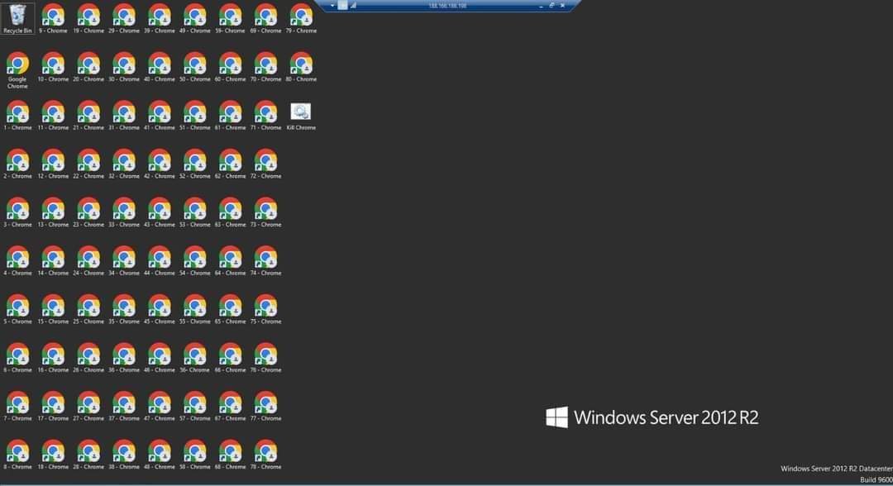Select the Kill Chrome batch file icon
893x486 pixels.
(x=301, y=112)
